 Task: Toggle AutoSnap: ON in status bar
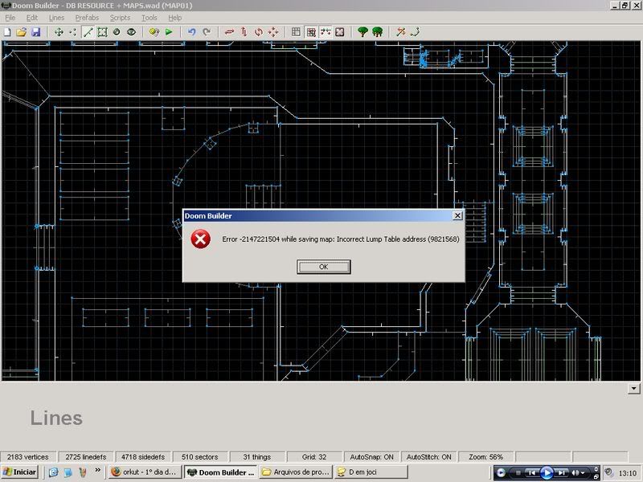tap(371, 456)
